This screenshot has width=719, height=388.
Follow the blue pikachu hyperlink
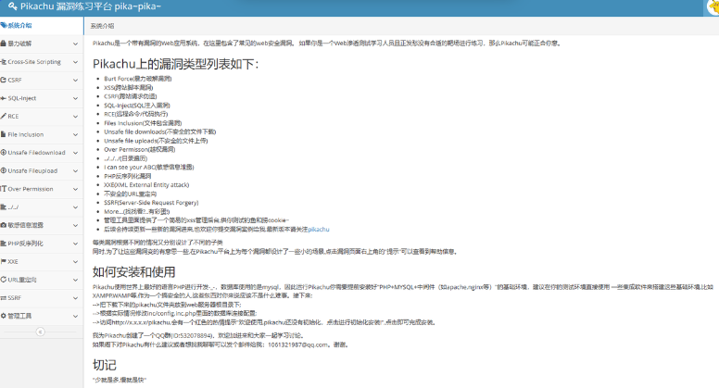coord(319,228)
